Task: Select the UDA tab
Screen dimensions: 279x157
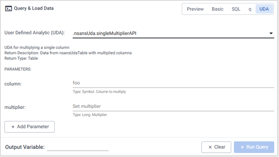Action: (264, 9)
